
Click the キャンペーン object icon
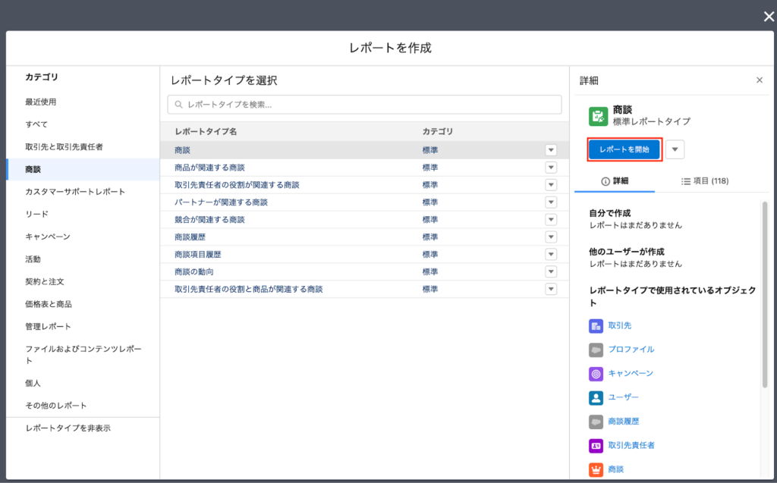596,374
